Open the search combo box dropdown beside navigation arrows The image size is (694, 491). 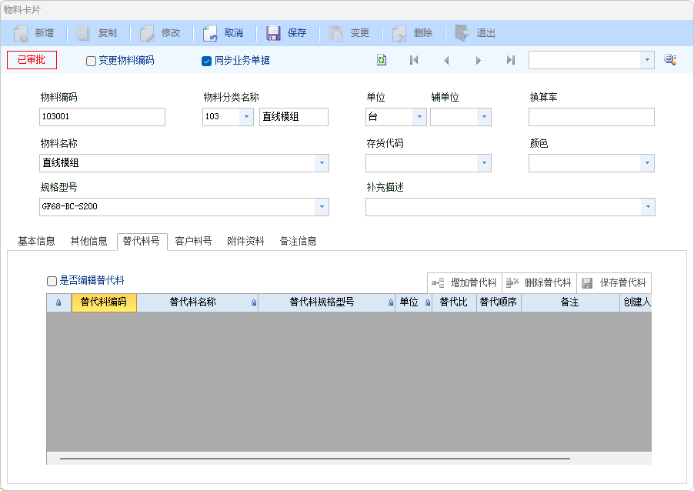coord(647,60)
